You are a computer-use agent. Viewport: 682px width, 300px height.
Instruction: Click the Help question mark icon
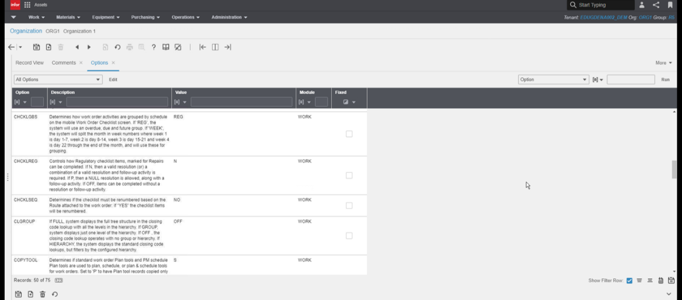(x=154, y=47)
